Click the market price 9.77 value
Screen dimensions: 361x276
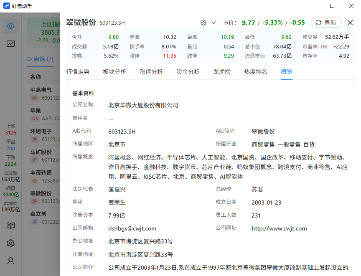coord(249,23)
